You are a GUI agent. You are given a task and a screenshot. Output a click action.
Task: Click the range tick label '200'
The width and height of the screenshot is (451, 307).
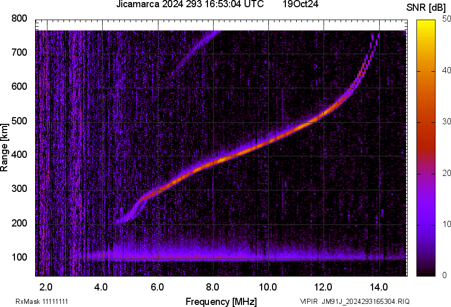click(19, 223)
